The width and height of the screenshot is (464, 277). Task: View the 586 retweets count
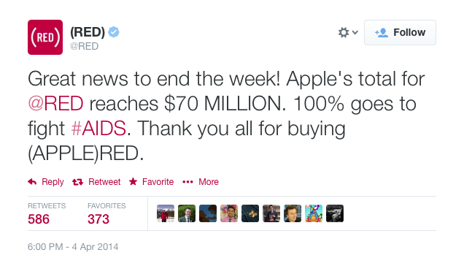click(39, 219)
